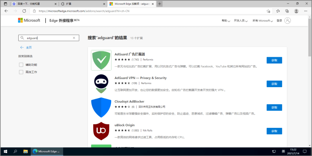
Task: Click the 深圳市梵王科技有限公司 publisher name
Action: (152, 107)
